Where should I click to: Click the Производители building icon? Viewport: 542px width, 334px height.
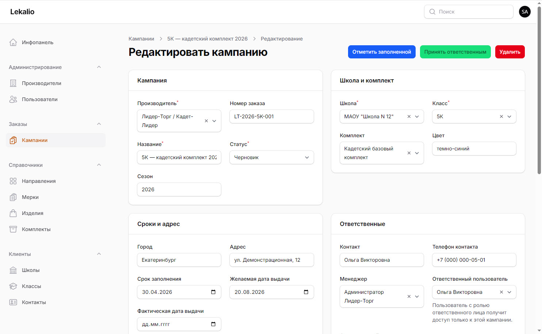click(x=13, y=83)
